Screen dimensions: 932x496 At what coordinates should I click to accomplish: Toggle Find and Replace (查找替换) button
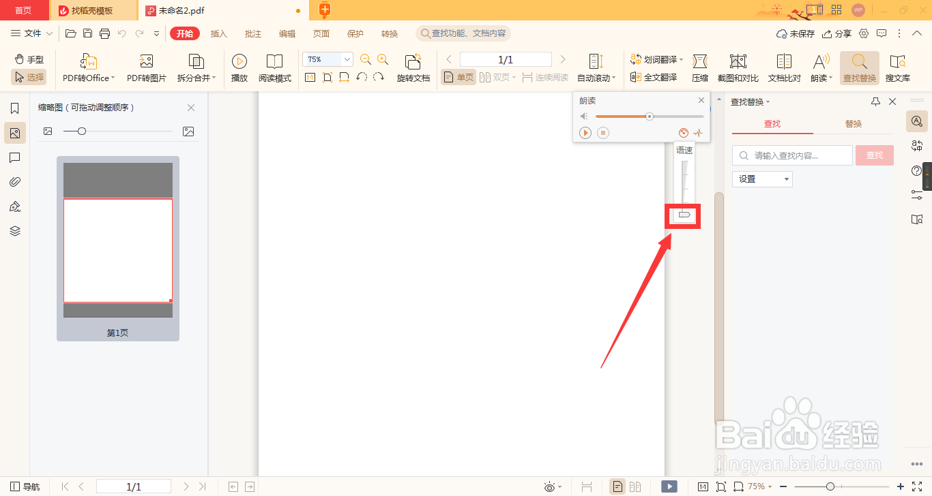[860, 68]
